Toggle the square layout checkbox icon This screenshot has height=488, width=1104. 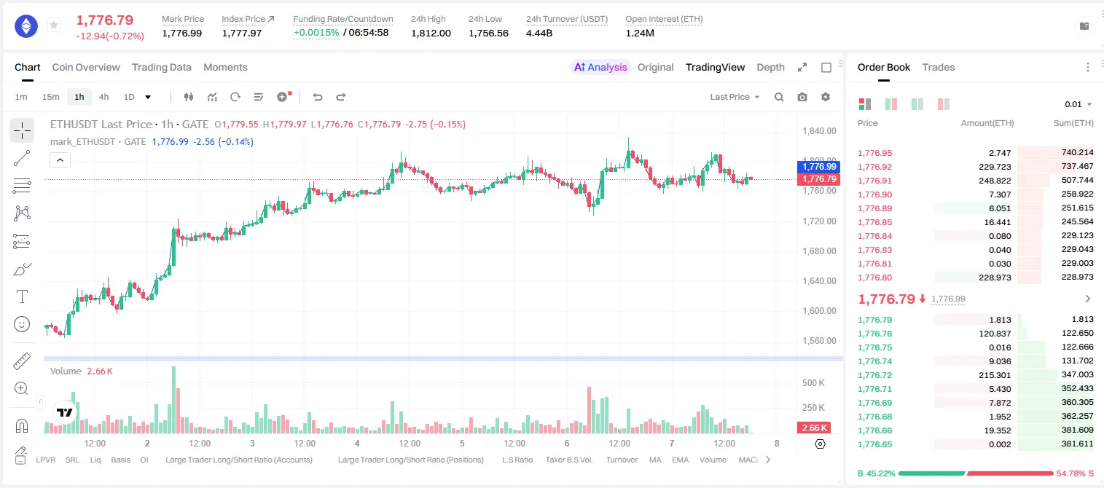(x=826, y=67)
